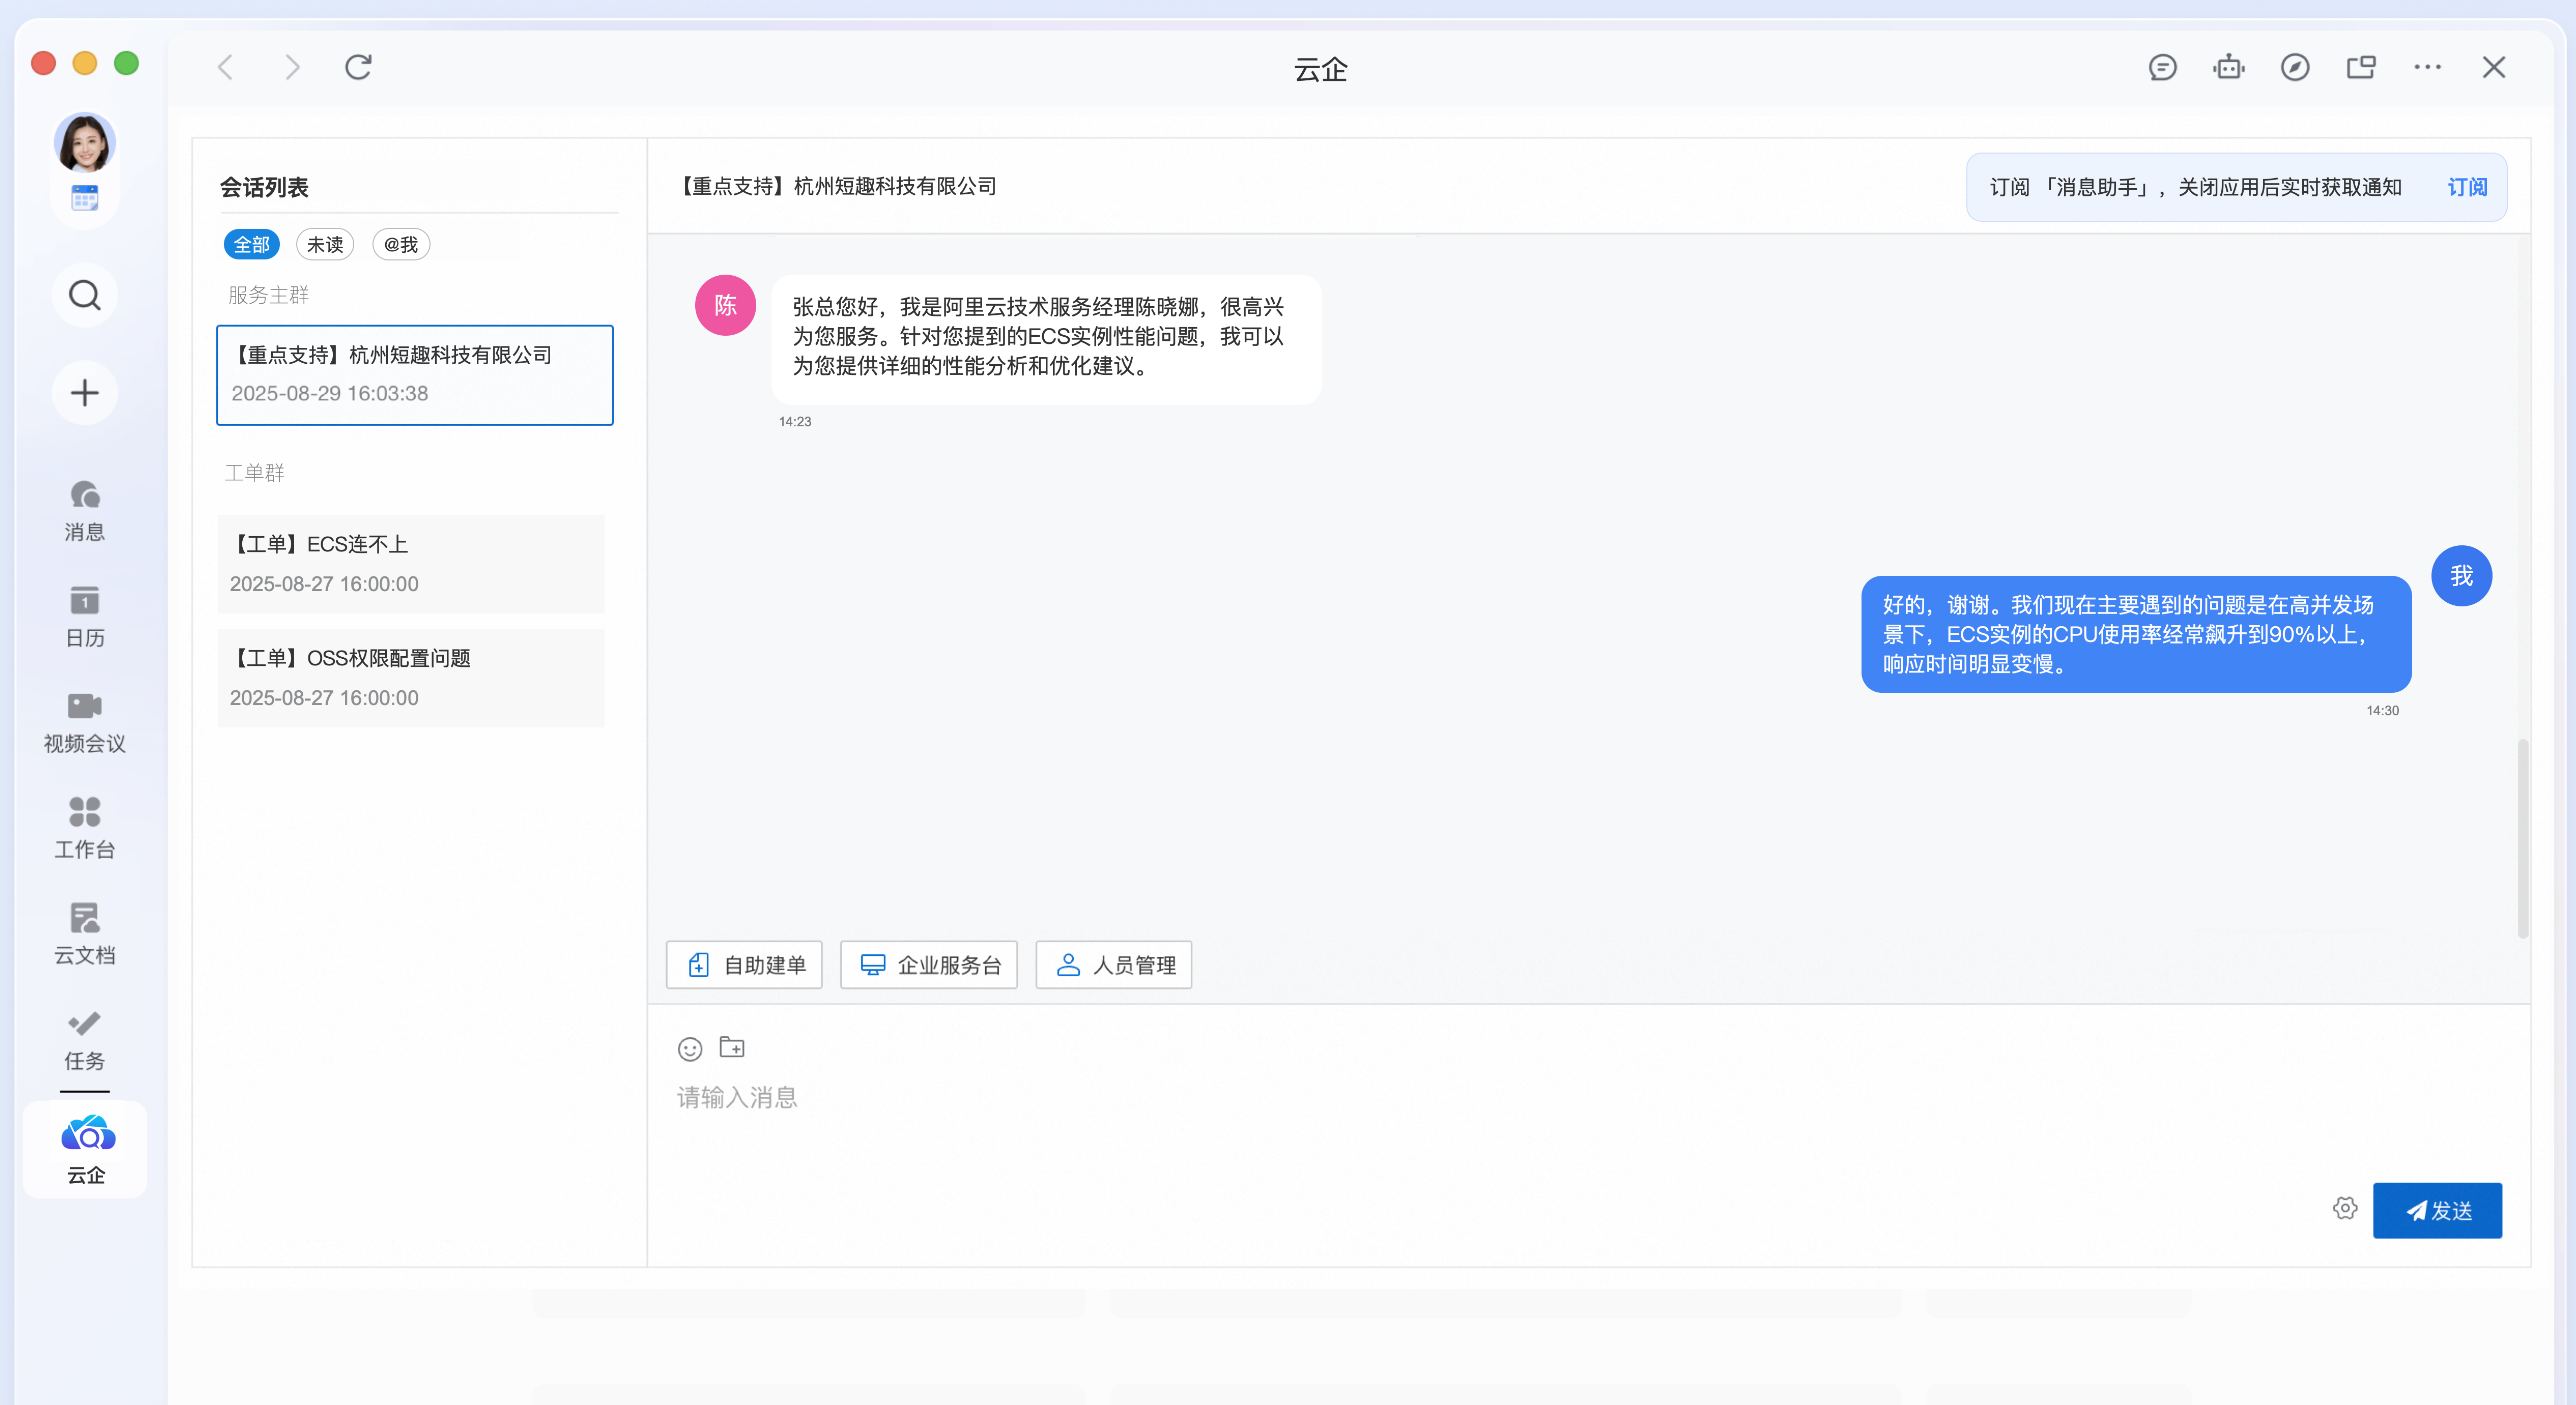Open send settings gear icon
Viewport: 2576px width, 1405px height.
2344,1208
